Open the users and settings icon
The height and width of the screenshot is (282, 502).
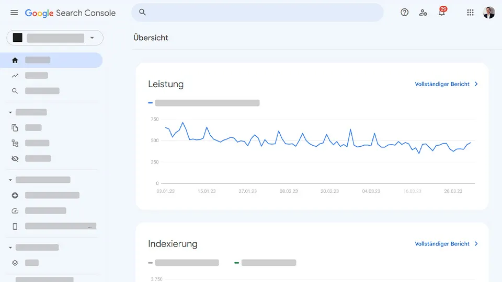(423, 13)
